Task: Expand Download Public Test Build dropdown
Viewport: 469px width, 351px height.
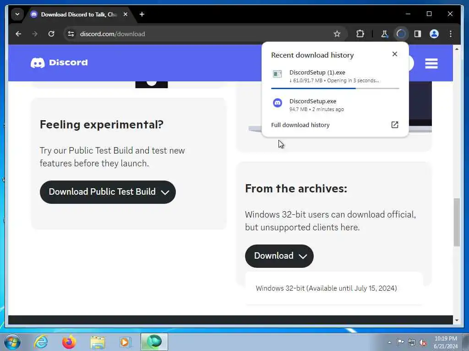Action: [x=108, y=192]
